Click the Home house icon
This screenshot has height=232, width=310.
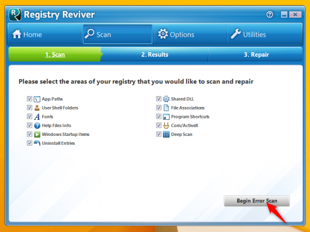[x=17, y=34]
